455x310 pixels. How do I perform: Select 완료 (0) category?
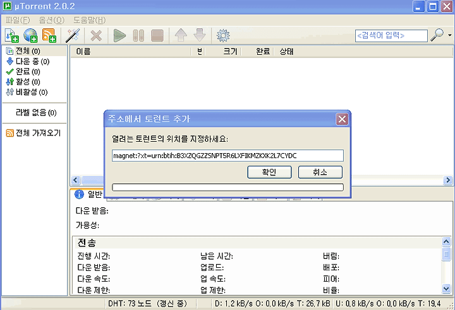pos(23,71)
